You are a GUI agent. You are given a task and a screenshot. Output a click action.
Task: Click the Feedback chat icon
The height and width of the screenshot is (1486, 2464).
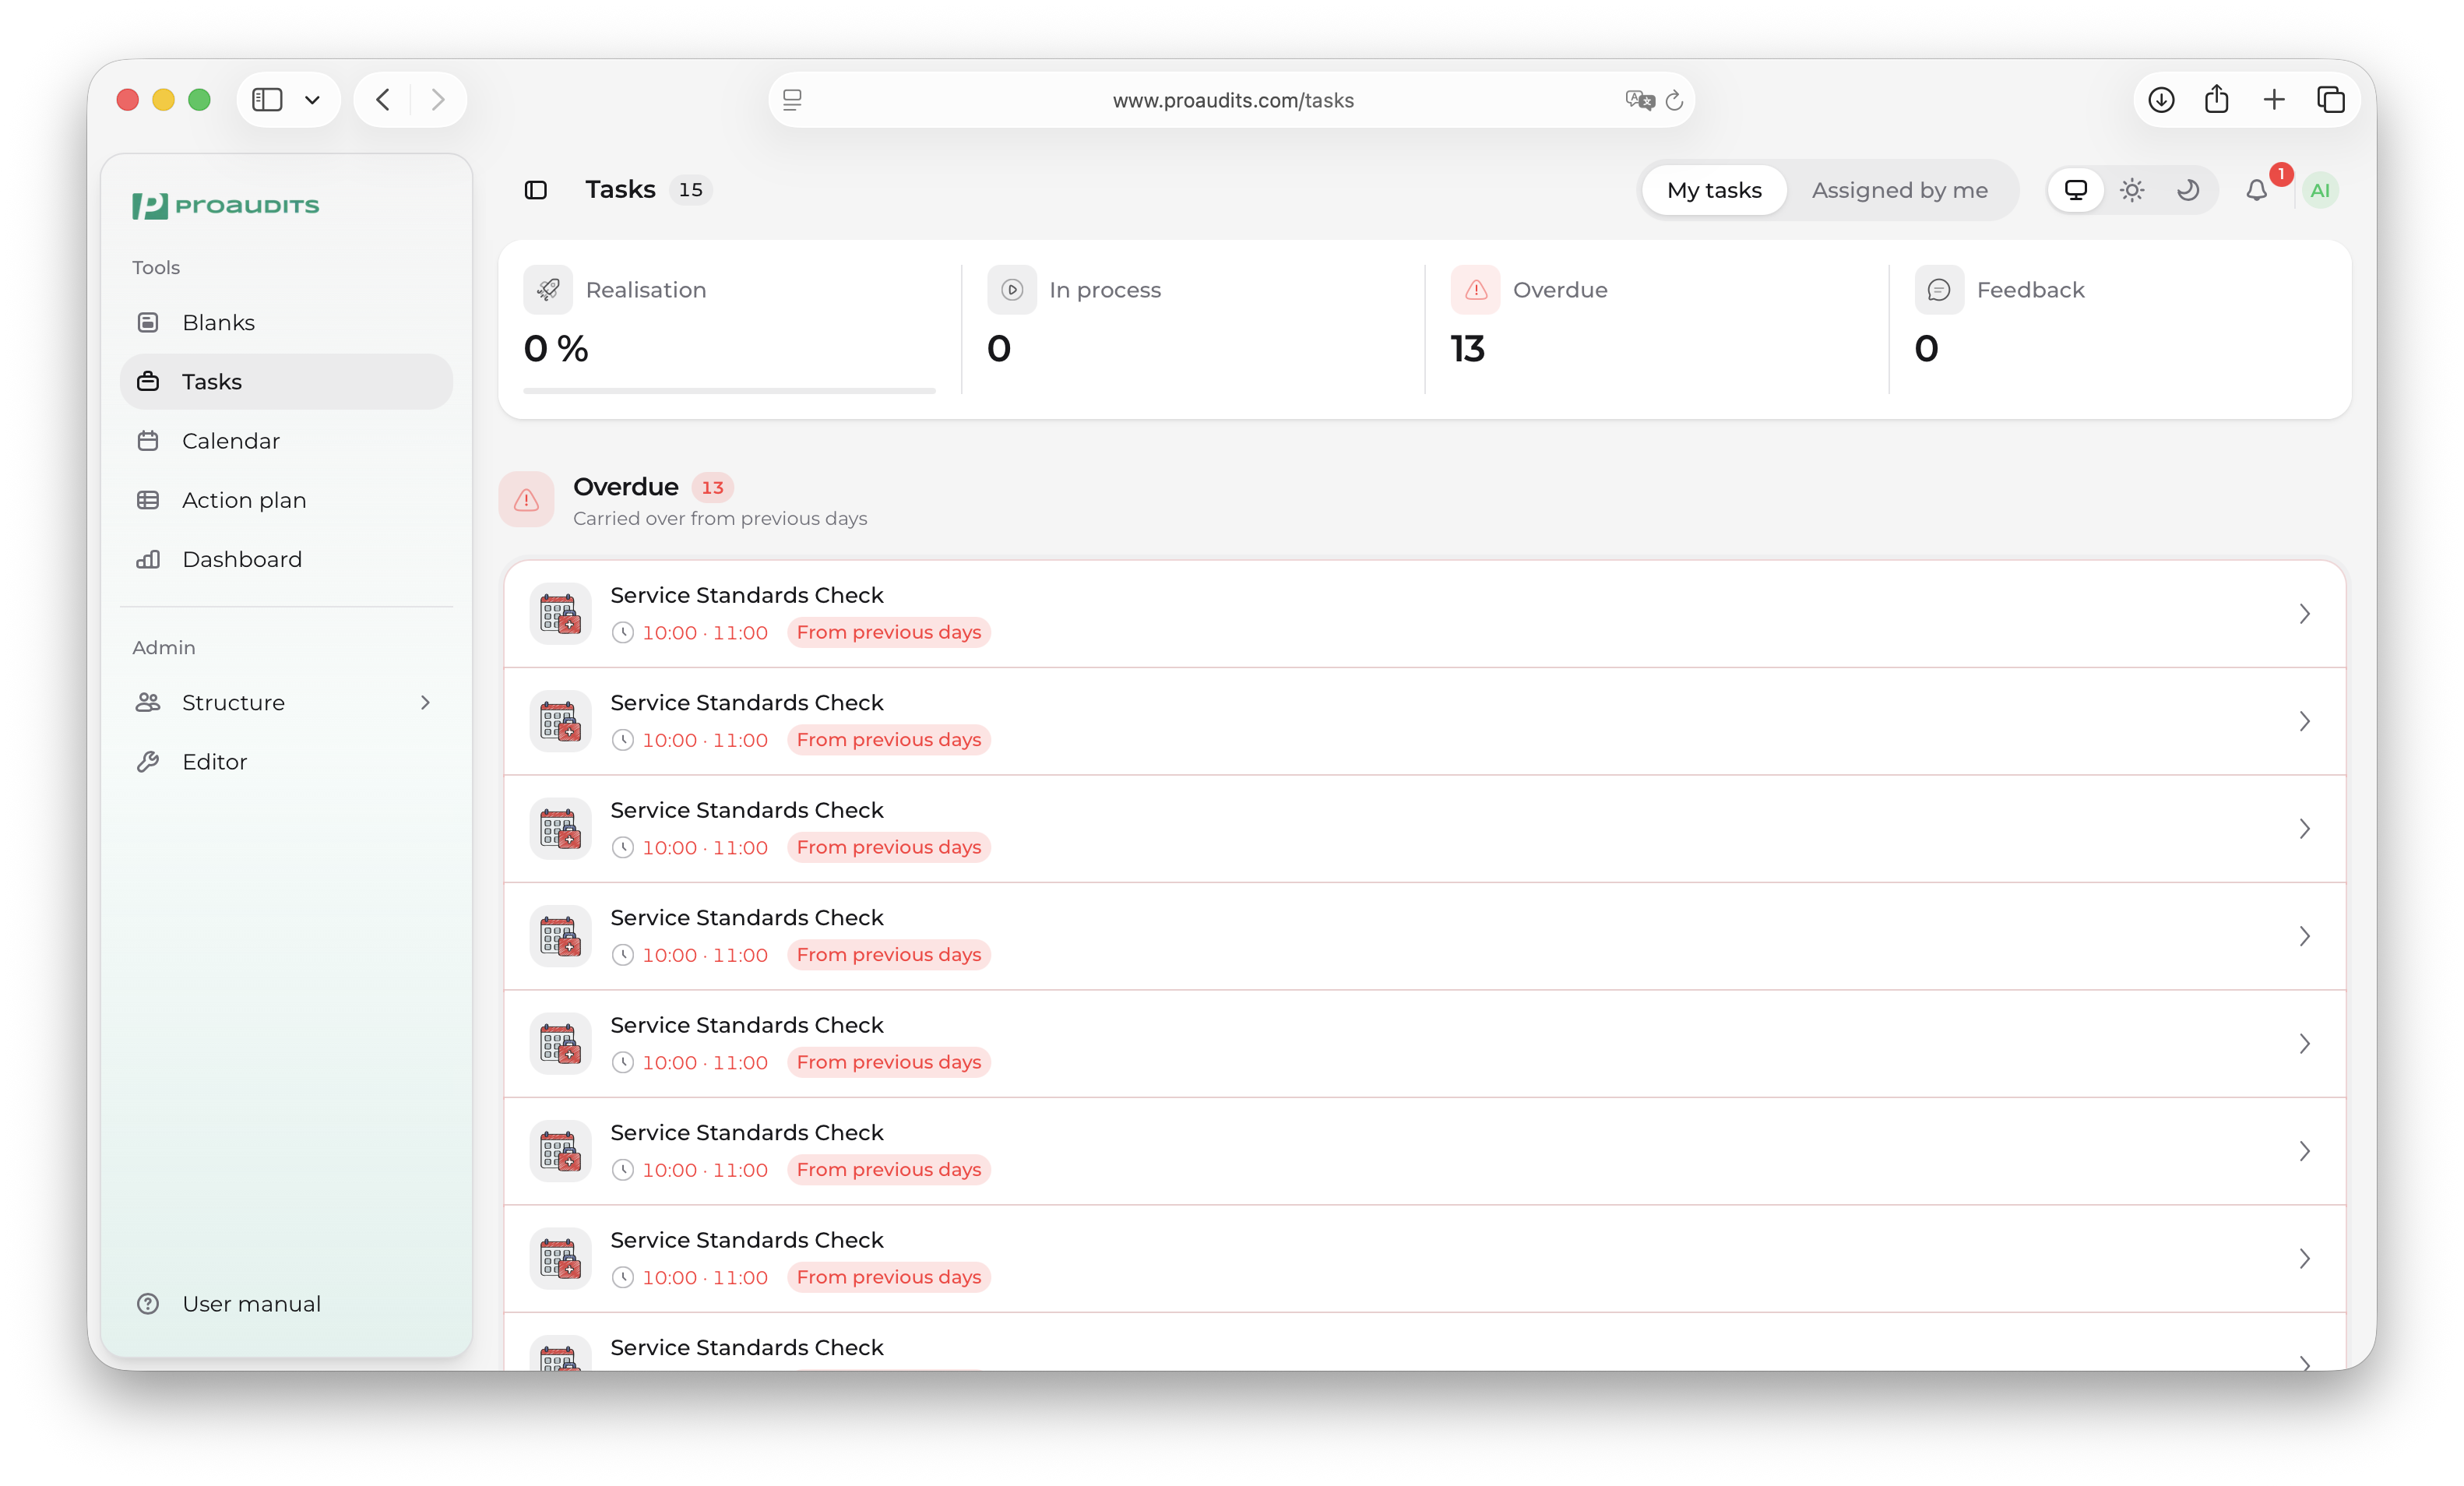[x=1939, y=290]
